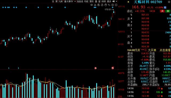Click the large 164.93 current price
This screenshot has height=98, width=171.
[139, 7]
